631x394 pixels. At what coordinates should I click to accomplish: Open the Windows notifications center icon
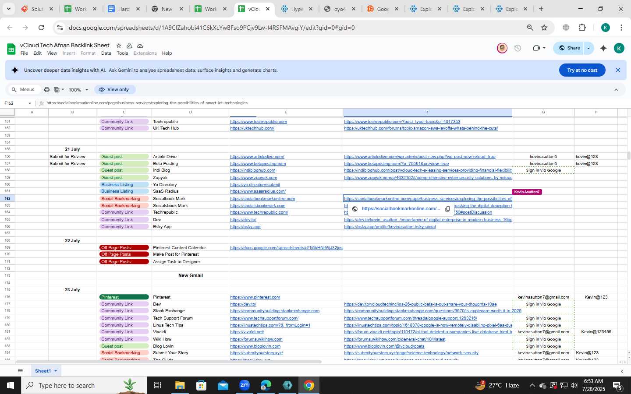pyautogui.click(x=617, y=385)
